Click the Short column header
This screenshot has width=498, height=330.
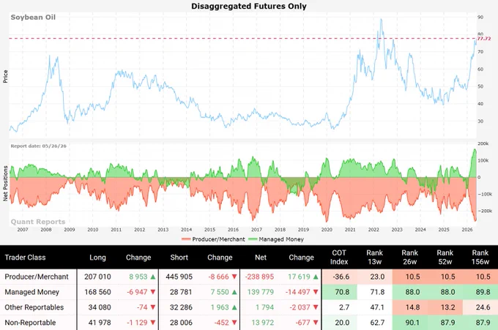[179, 258]
